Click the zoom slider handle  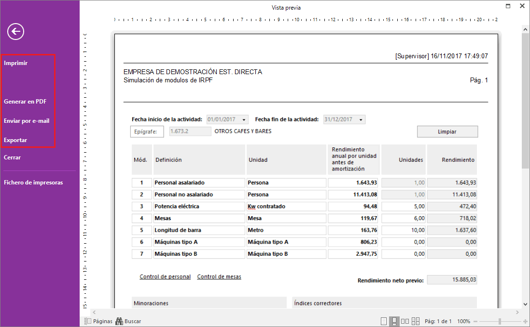(x=500, y=321)
